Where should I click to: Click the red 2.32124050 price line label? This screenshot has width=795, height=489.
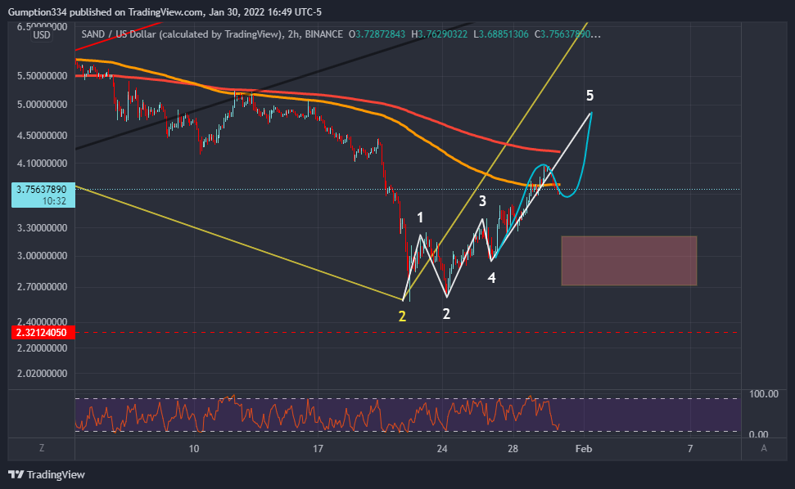point(43,333)
